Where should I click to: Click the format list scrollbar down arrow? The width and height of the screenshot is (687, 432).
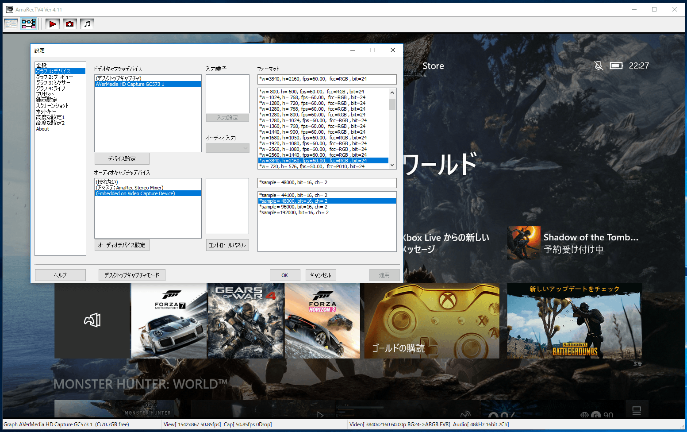[x=392, y=165]
